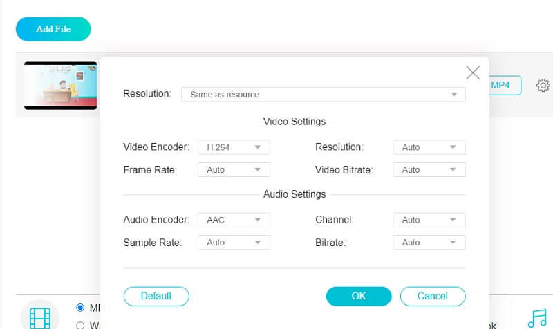553x329 pixels.
Task: Select the first output format radio button
Action: click(80, 308)
